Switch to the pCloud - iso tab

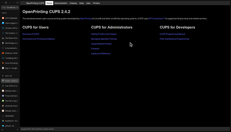pos(10,126)
